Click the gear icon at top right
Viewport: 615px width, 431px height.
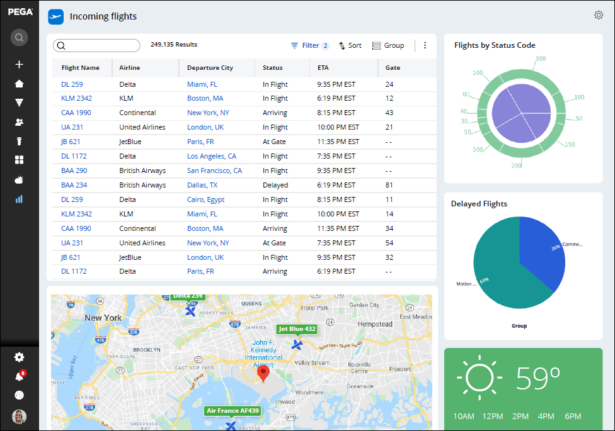[x=598, y=15]
